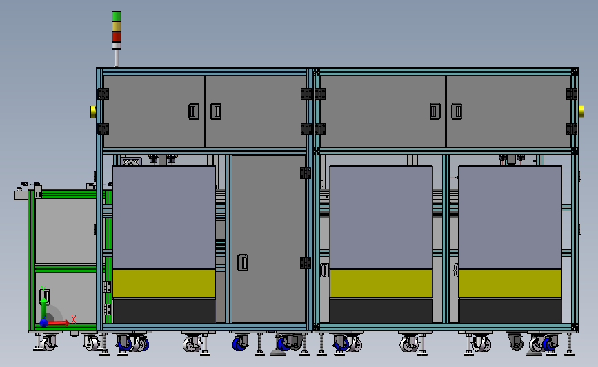Select the handle on the second upper cabinet door
Image resolution: width=598 pixels, height=367 pixels.
tap(216, 112)
